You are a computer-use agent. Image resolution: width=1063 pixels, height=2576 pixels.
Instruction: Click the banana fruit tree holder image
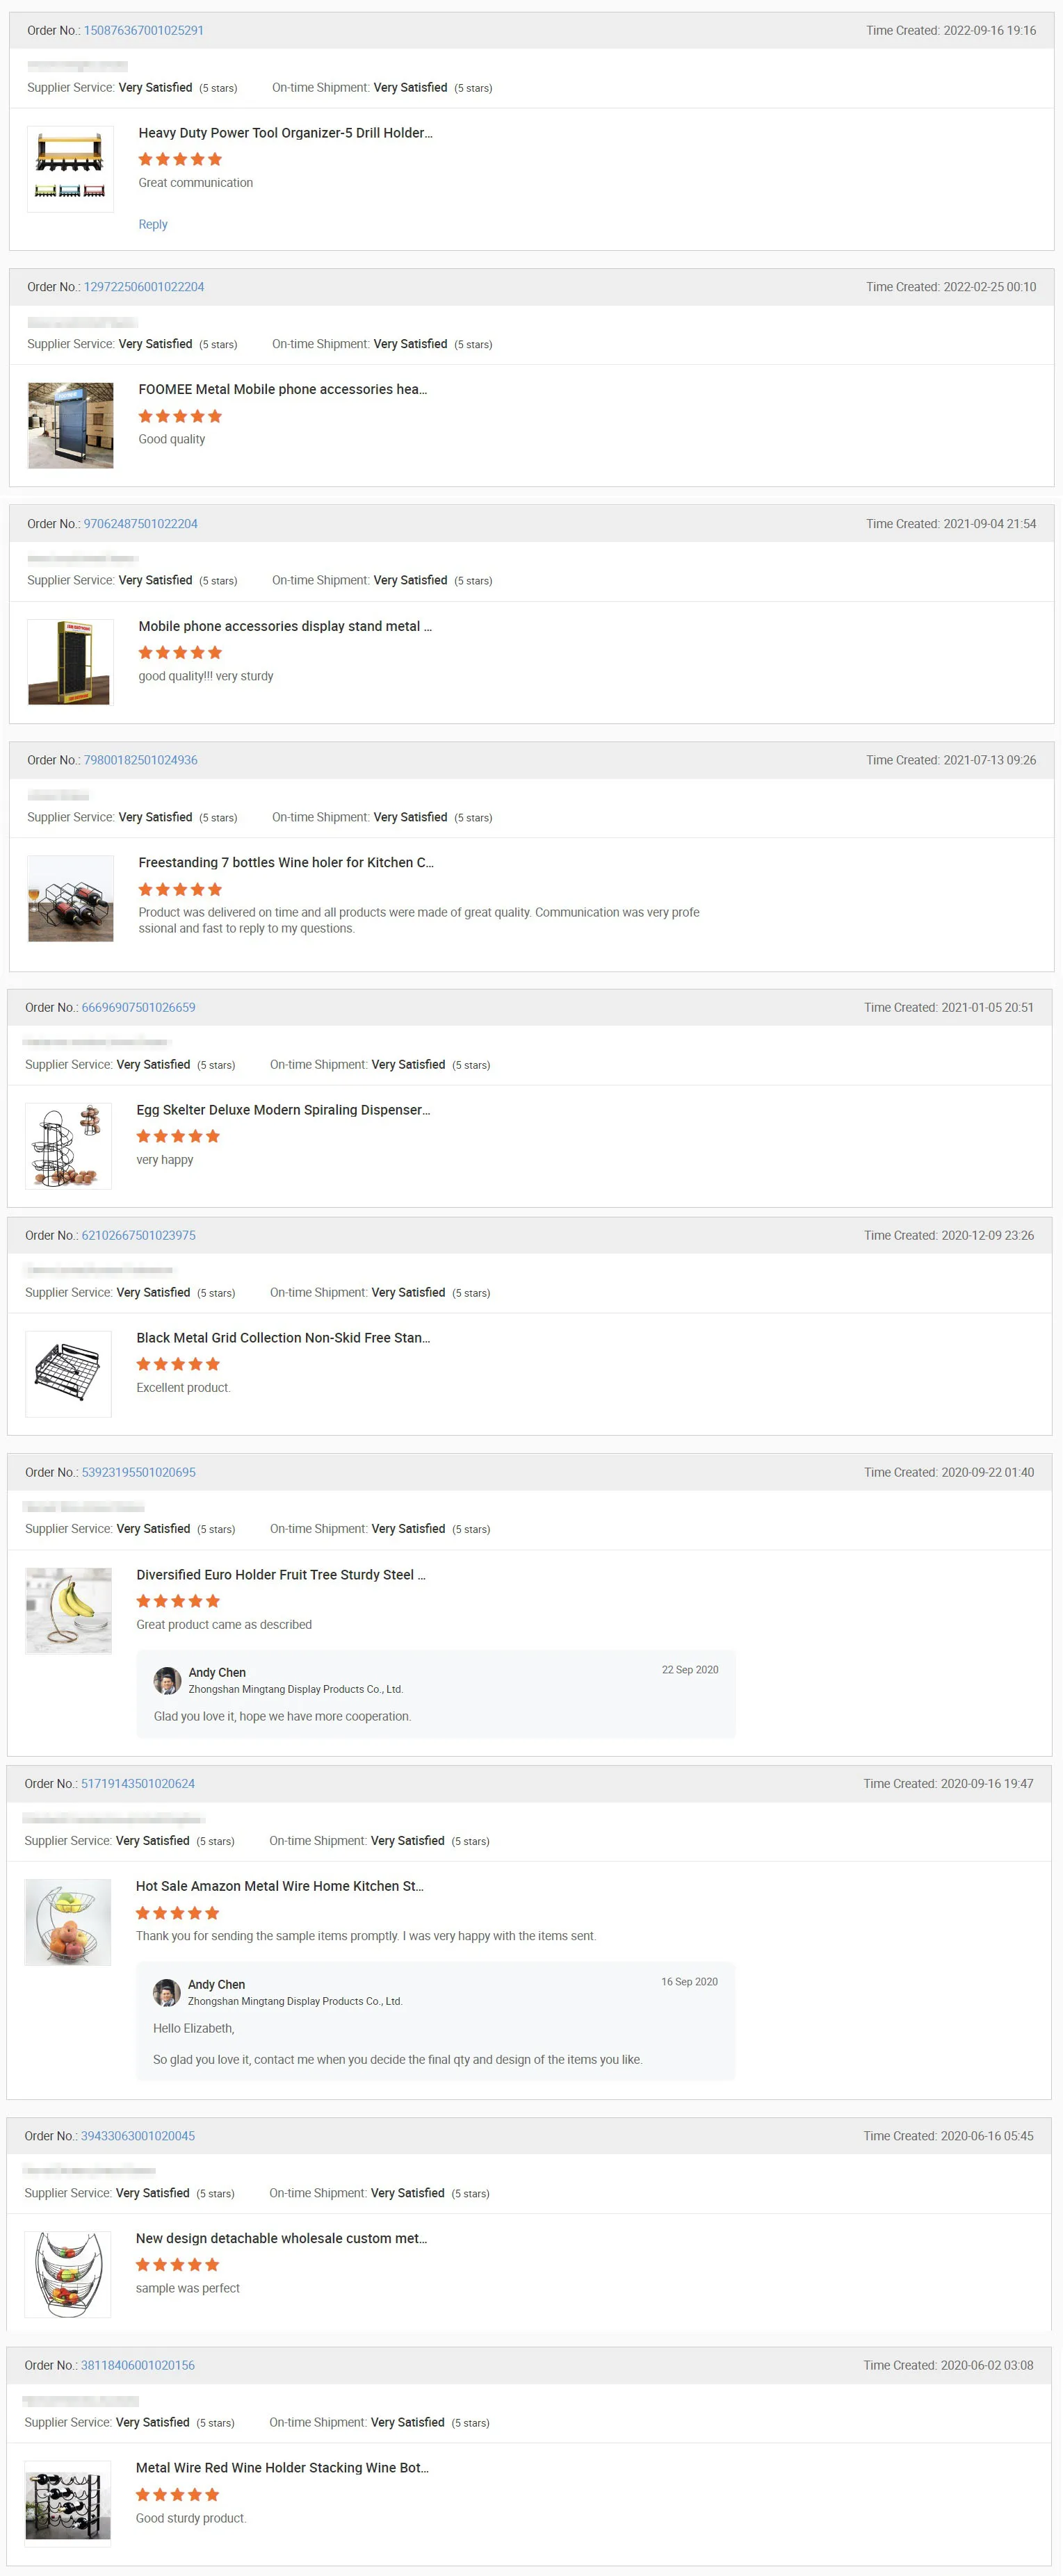pos(68,1610)
